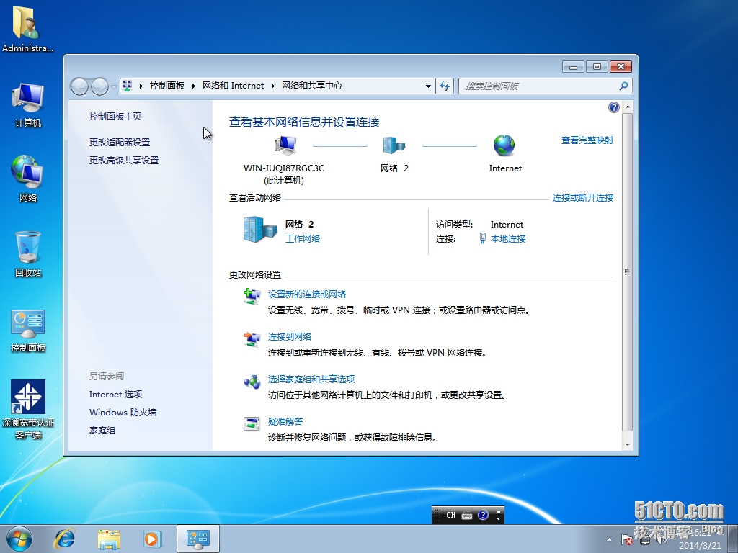Click the forward navigation arrow button
This screenshot has width=738, height=553.
coord(99,86)
